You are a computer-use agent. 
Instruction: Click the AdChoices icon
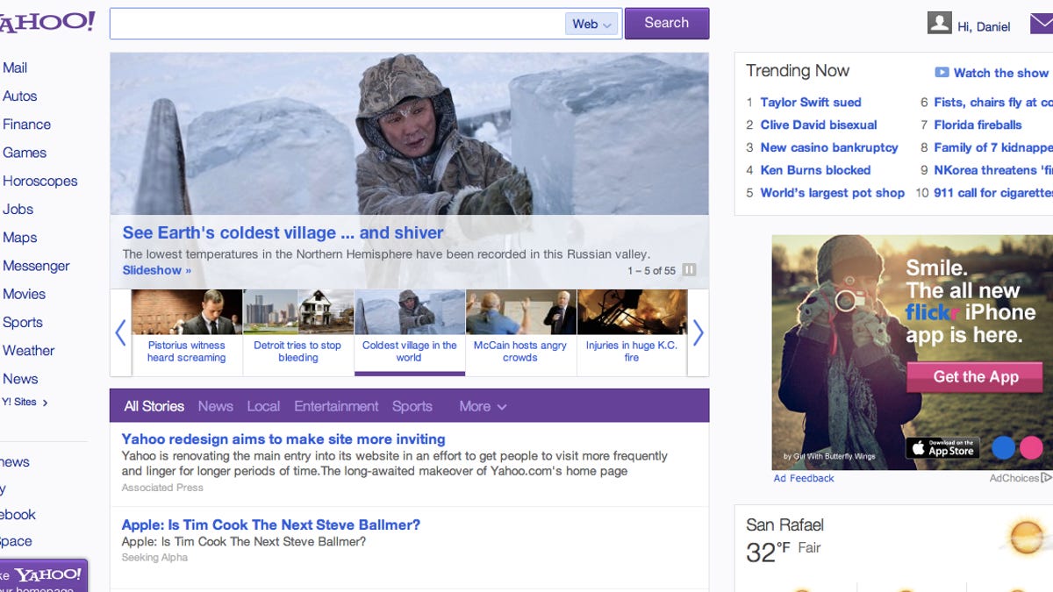click(1046, 478)
